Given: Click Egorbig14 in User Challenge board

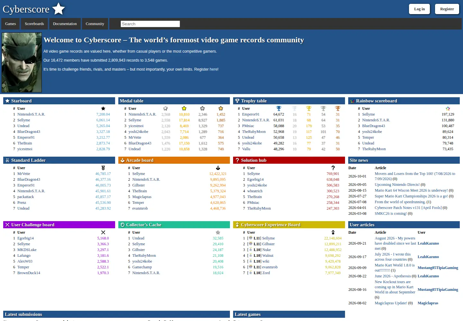Looking at the screenshot, I should 25,238.
